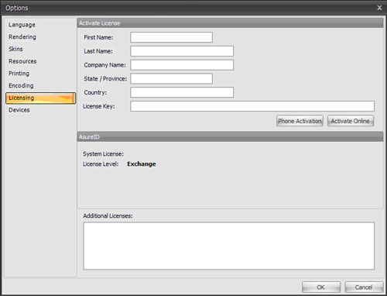This screenshot has height=296, width=387.
Task: Close the Options dialog with X
Action: [379, 8]
